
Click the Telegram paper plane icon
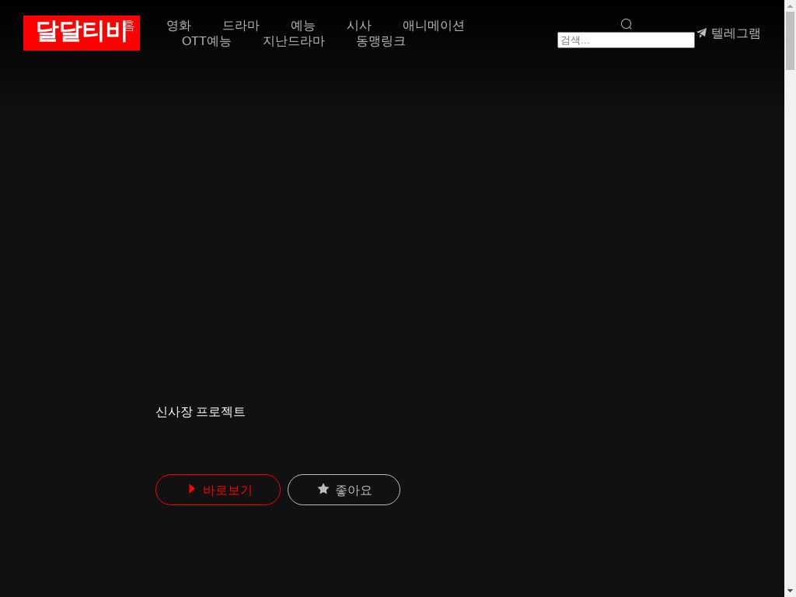[702, 33]
